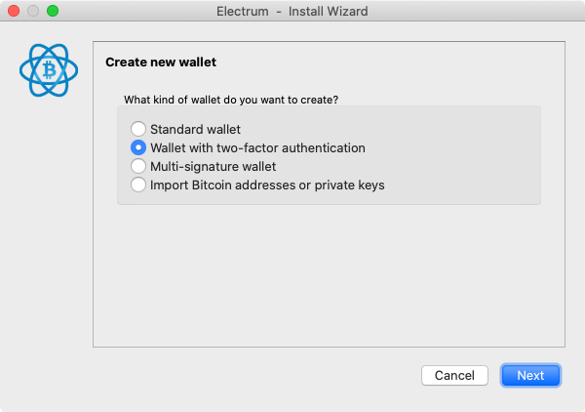Screen dimensions: 585x412
Task: Select the Import Bitcoin addresses radio option
Action: [138, 185]
